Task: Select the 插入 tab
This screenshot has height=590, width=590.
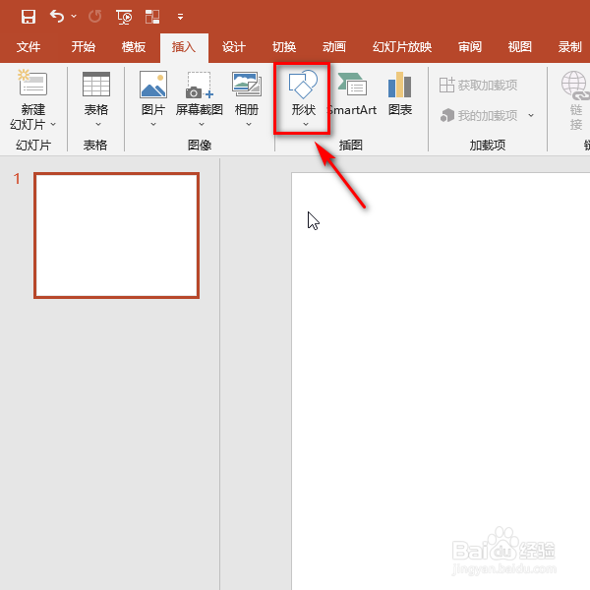Action: click(x=184, y=47)
